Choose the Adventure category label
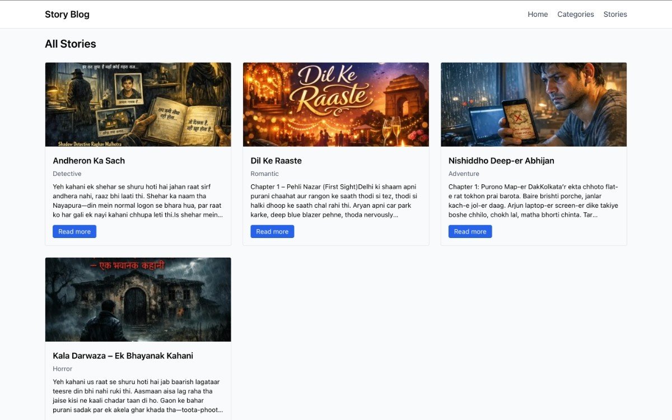Screen dimensions: 672x420 click(464, 174)
